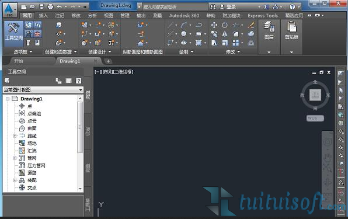Click 北 north on the ViewCube compass

[x=315, y=82]
